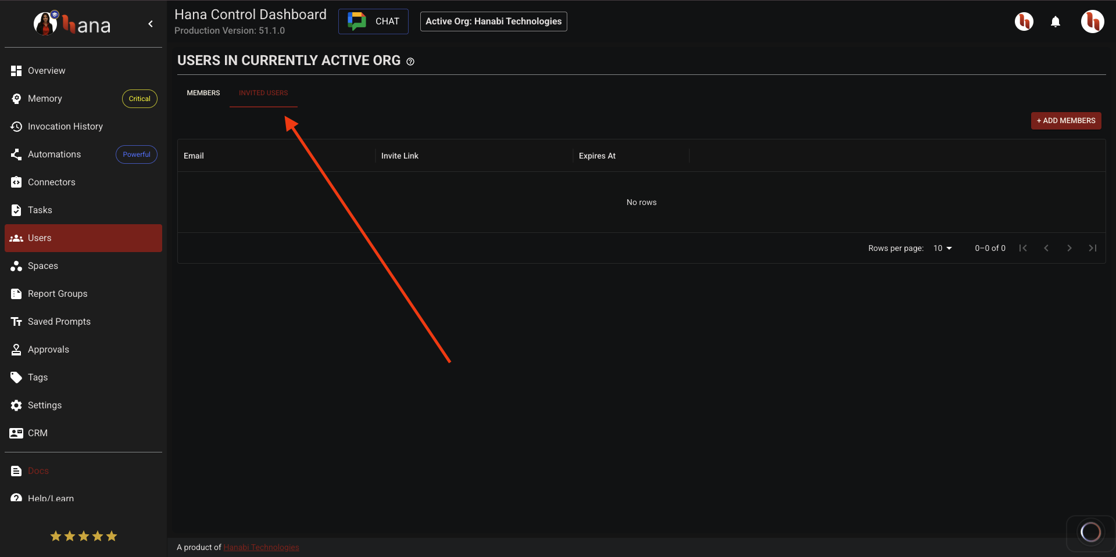
Task: Click the Tasks checklist icon
Action: [x=16, y=210]
